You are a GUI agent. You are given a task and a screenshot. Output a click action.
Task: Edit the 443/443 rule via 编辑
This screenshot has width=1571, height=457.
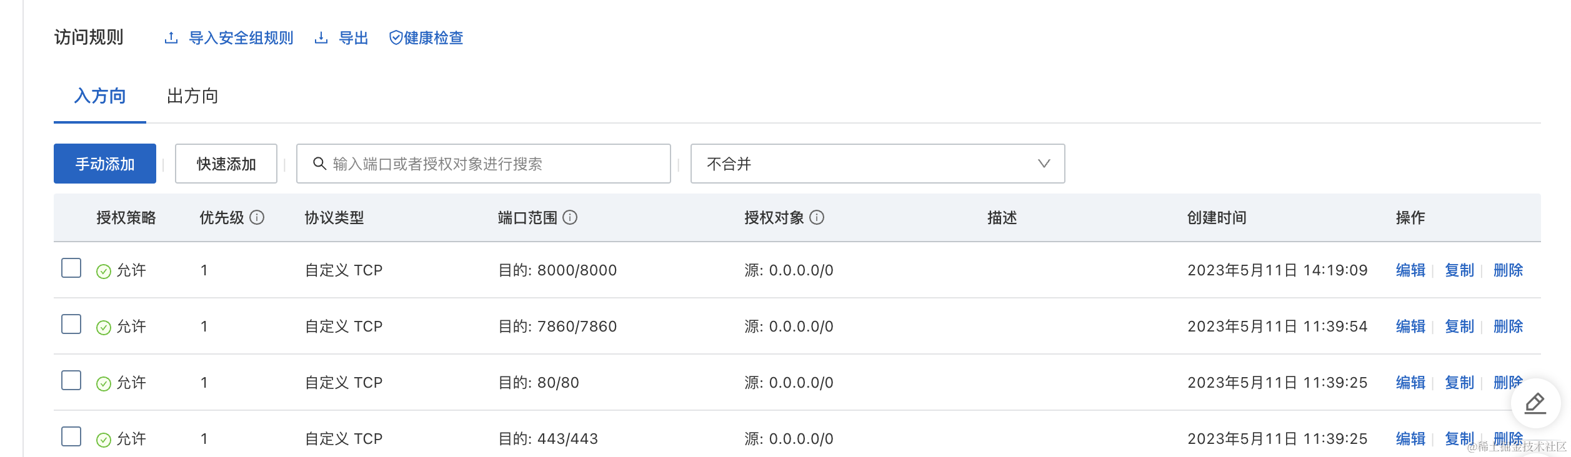point(1410,439)
